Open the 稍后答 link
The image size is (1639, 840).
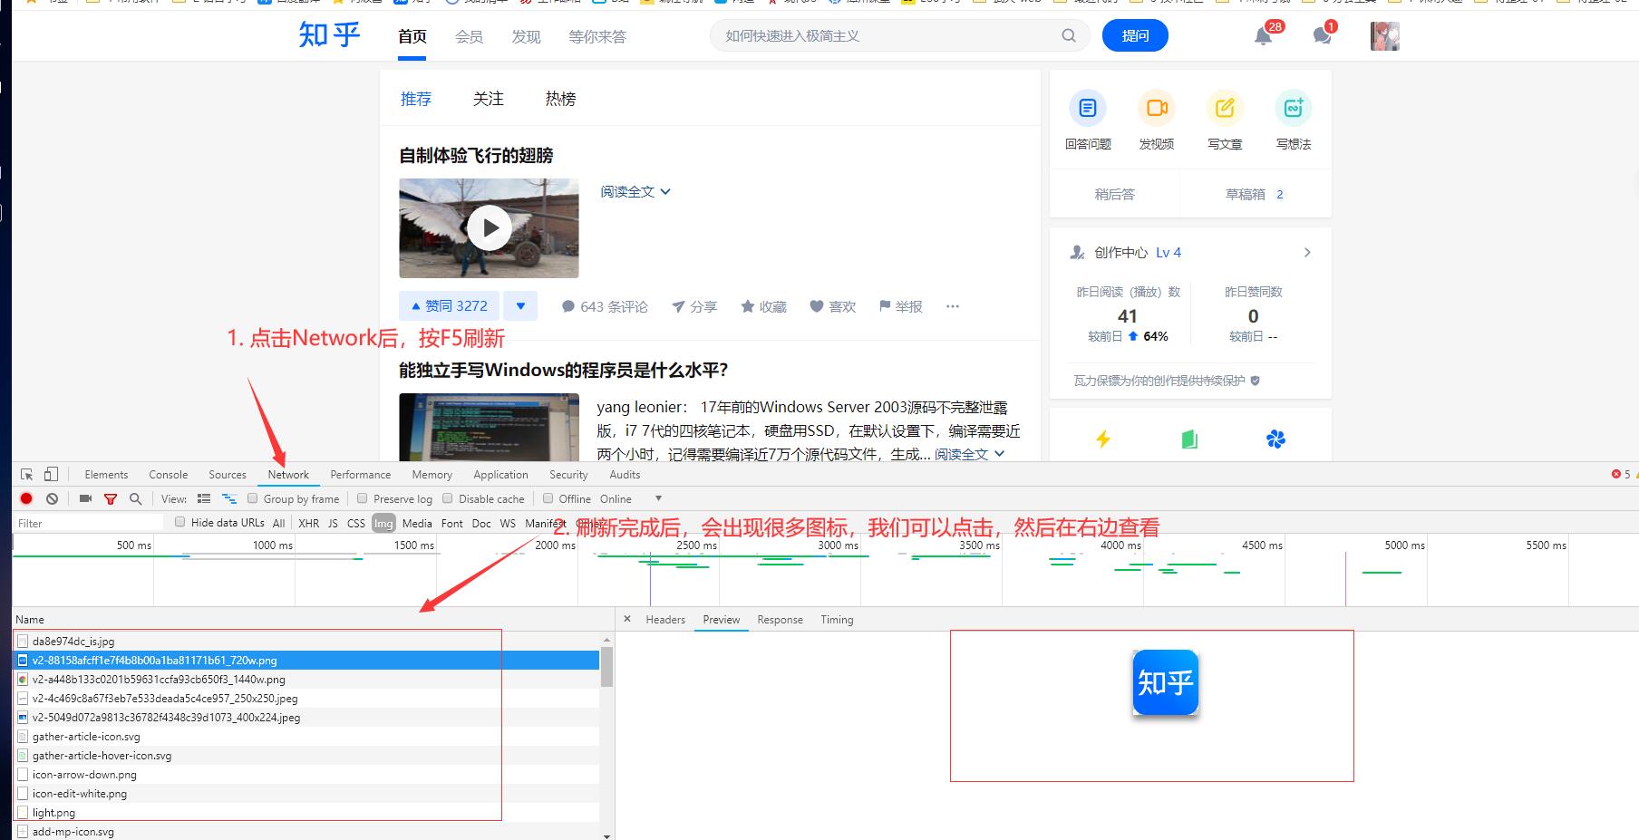[1114, 194]
